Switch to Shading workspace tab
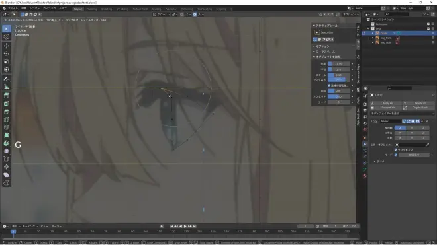This screenshot has height=245, width=437. [157, 9]
